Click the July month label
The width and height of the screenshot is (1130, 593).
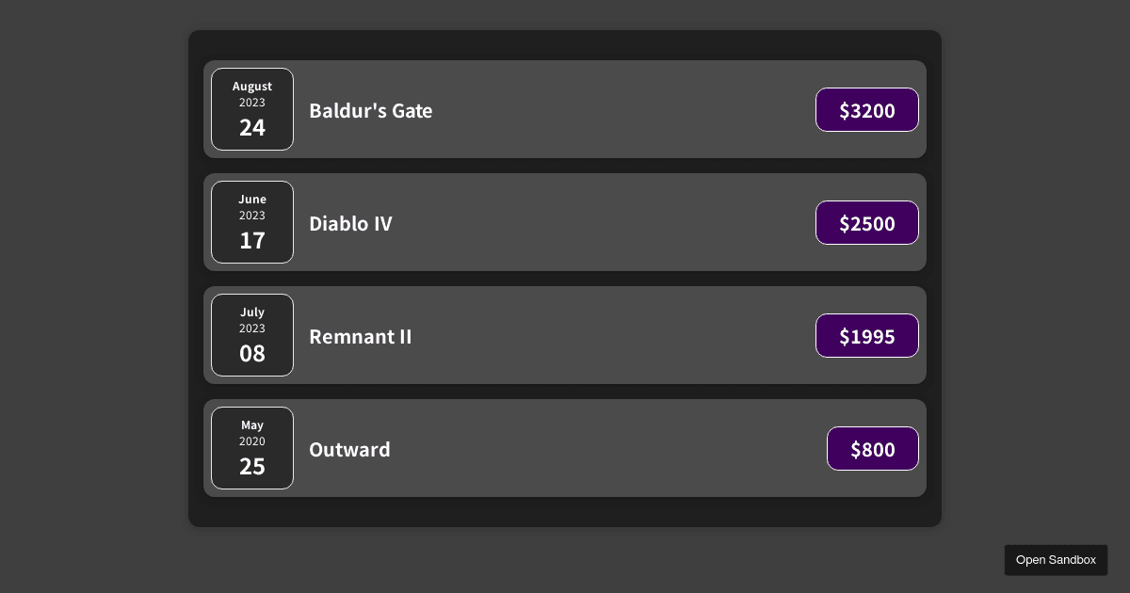[252, 313]
